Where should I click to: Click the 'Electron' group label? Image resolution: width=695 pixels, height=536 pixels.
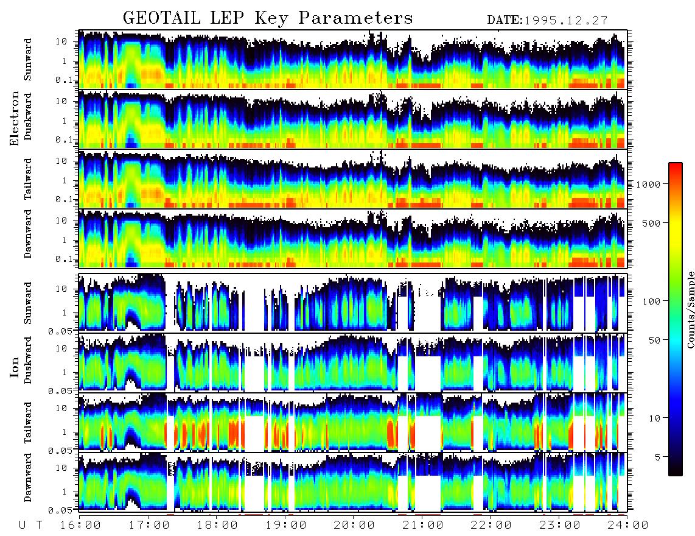click(15, 119)
